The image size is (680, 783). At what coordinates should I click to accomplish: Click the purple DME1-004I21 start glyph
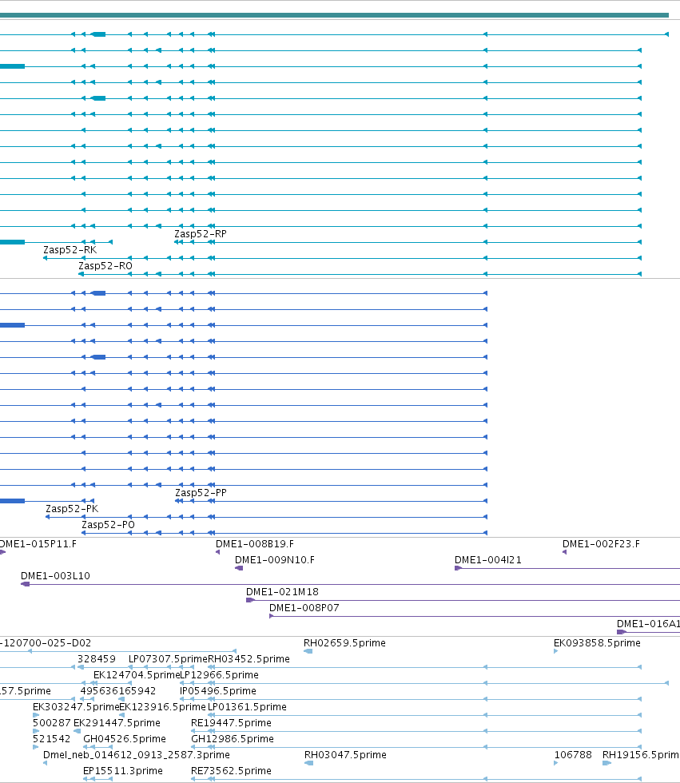click(459, 568)
